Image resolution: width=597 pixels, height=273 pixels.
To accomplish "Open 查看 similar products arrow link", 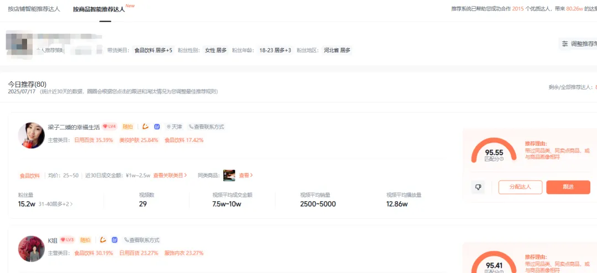I will click(x=246, y=175).
